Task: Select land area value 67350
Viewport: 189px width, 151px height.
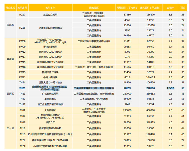Action: [x=127, y=15]
